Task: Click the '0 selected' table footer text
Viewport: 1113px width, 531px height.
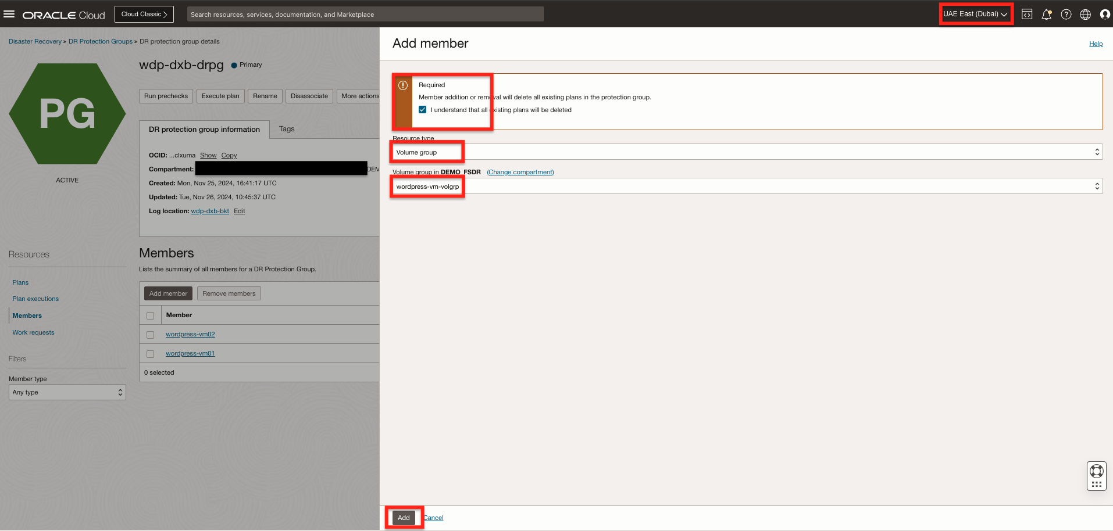Action: tap(159, 372)
